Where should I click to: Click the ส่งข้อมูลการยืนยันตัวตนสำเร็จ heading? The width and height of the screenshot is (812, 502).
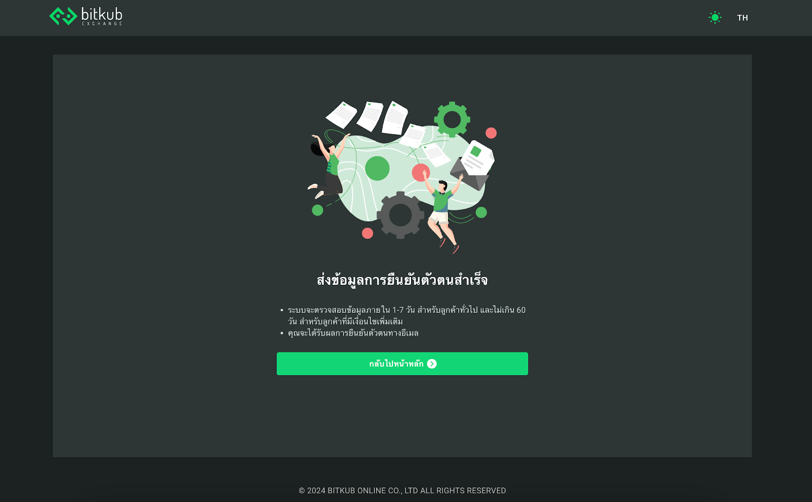coord(402,280)
